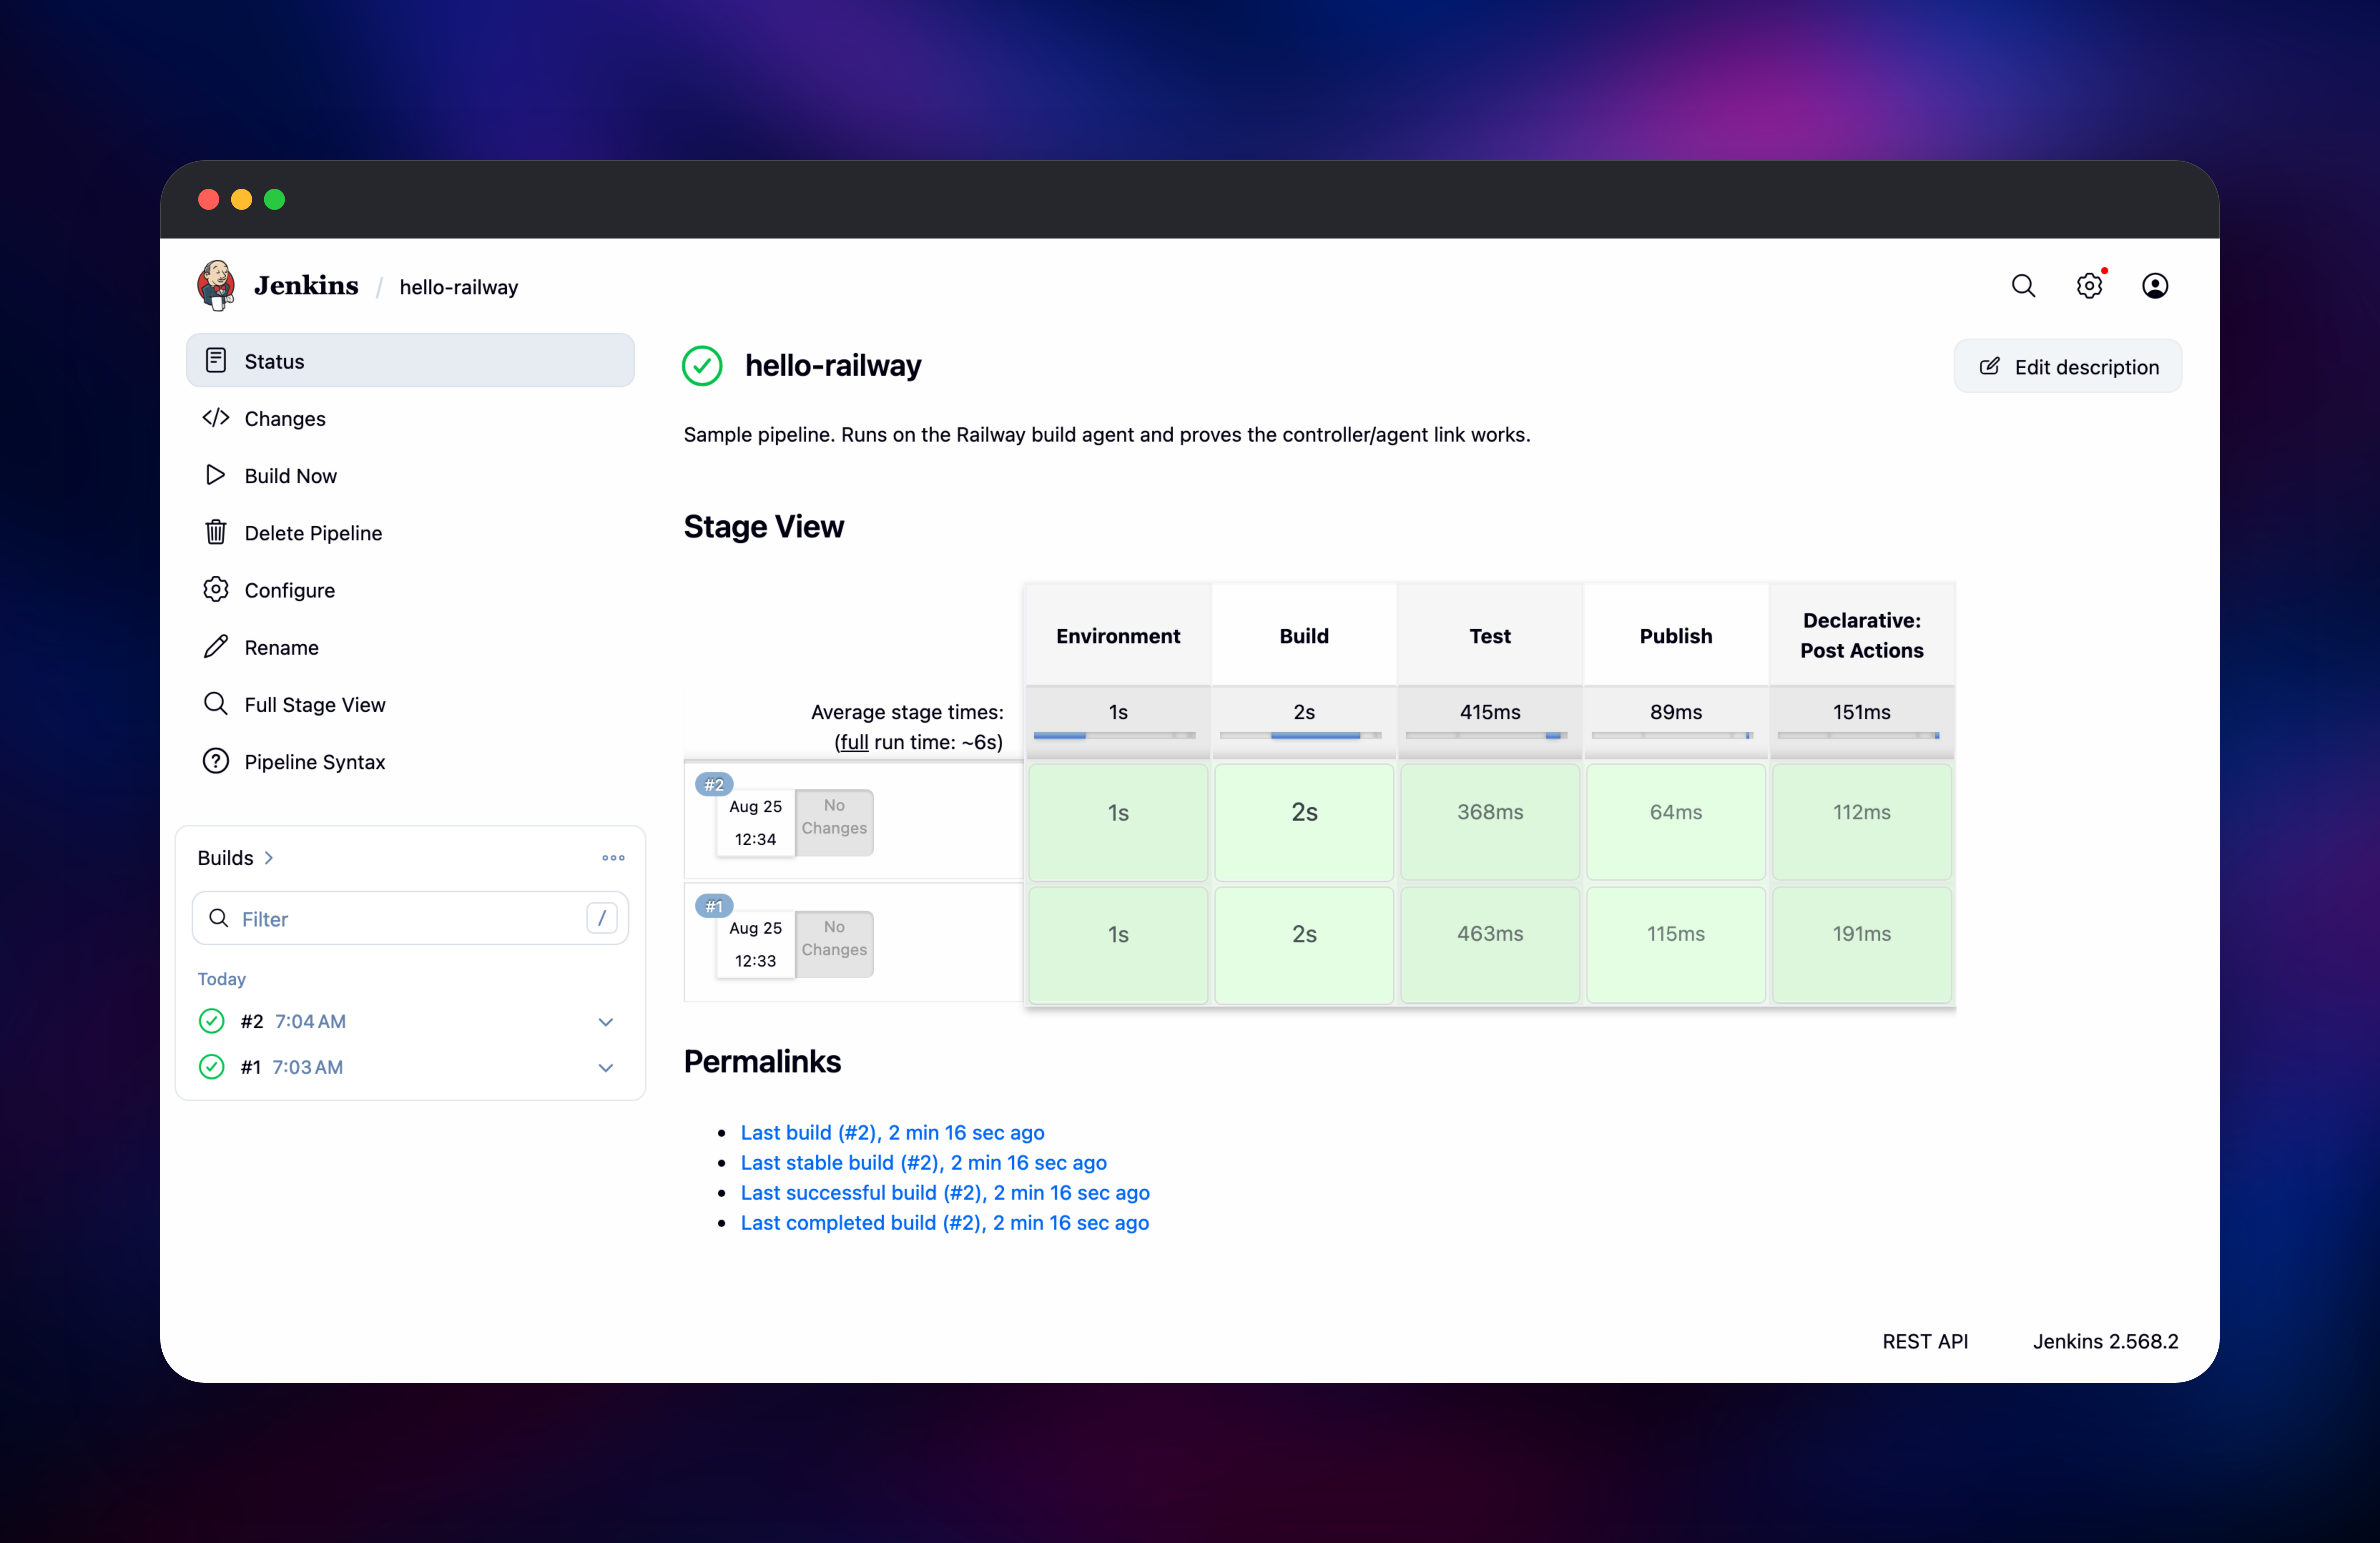Choose Delete Pipeline in the sidebar
Viewport: 2380px width, 1543px height.
pyautogui.click(x=410, y=532)
